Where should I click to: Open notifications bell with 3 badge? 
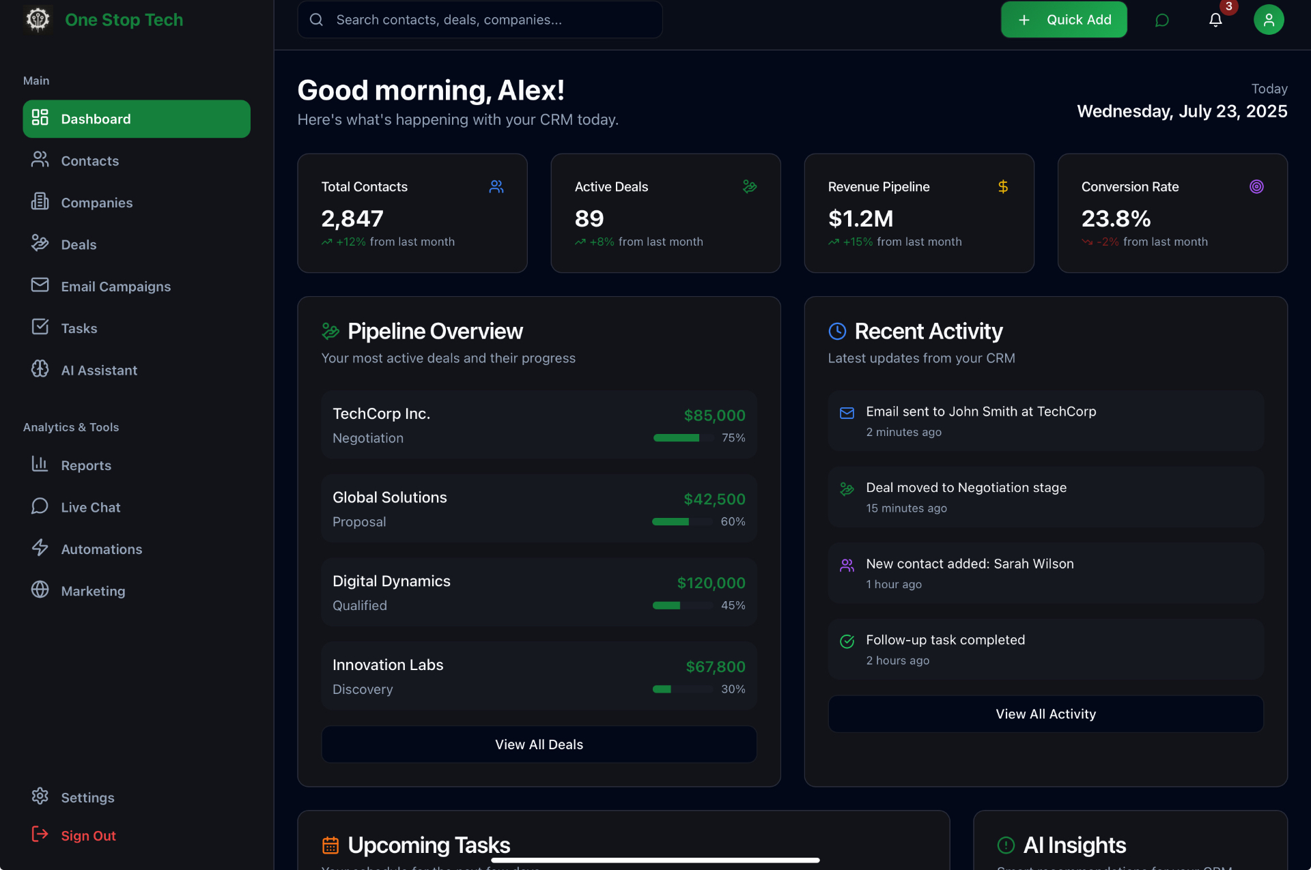tap(1215, 20)
